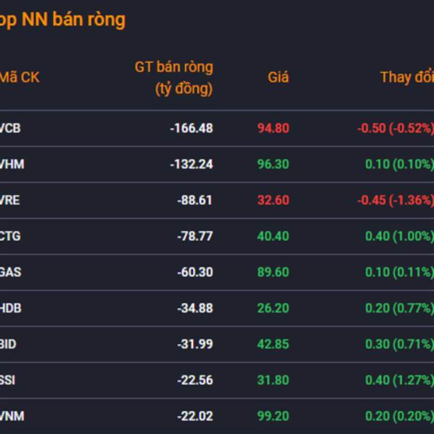Select net sell value -166.48
This screenshot has height=434, width=434.
pos(192,128)
